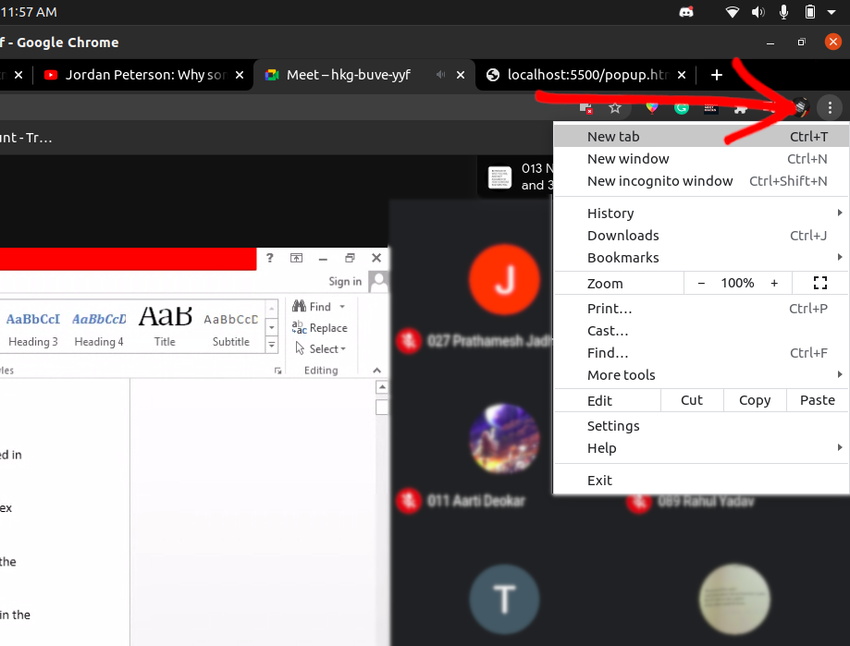
Task: Open Downloads from Chrome menu
Action: tap(701, 236)
